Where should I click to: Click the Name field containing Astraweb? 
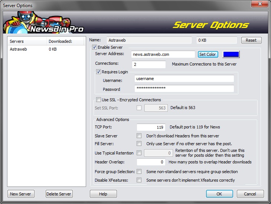(x=149, y=40)
